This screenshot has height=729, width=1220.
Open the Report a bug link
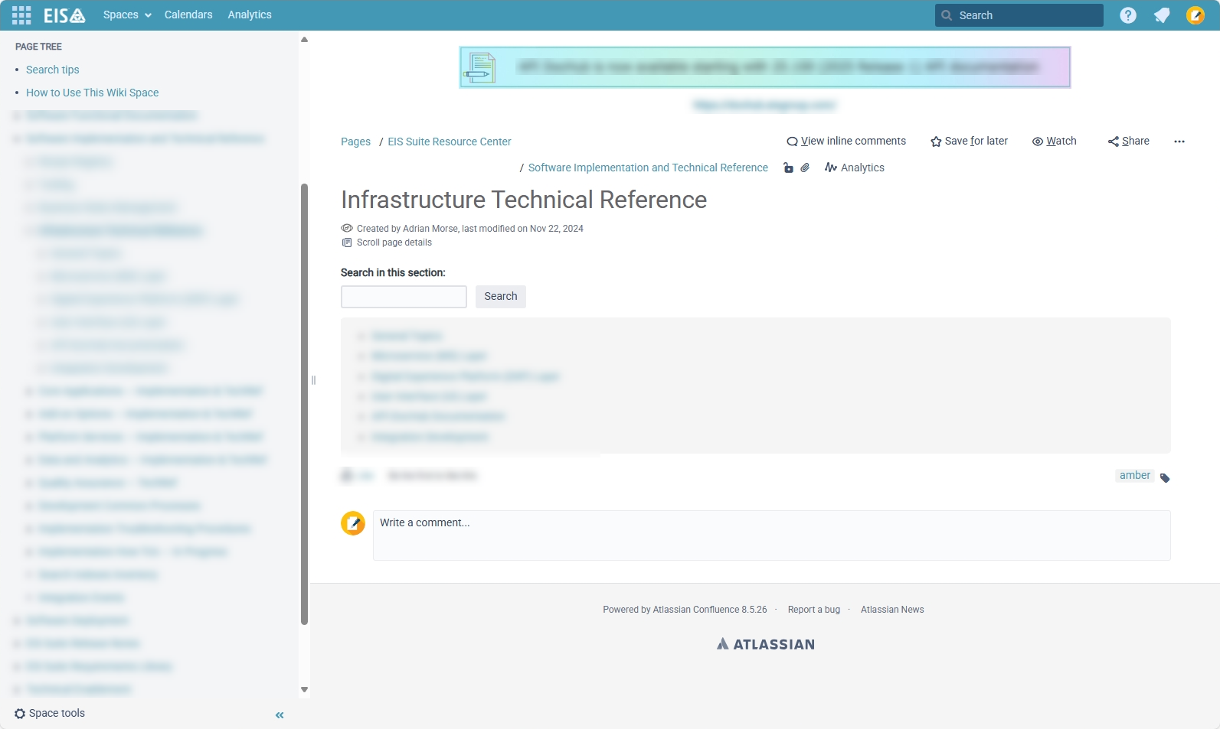(x=814, y=610)
